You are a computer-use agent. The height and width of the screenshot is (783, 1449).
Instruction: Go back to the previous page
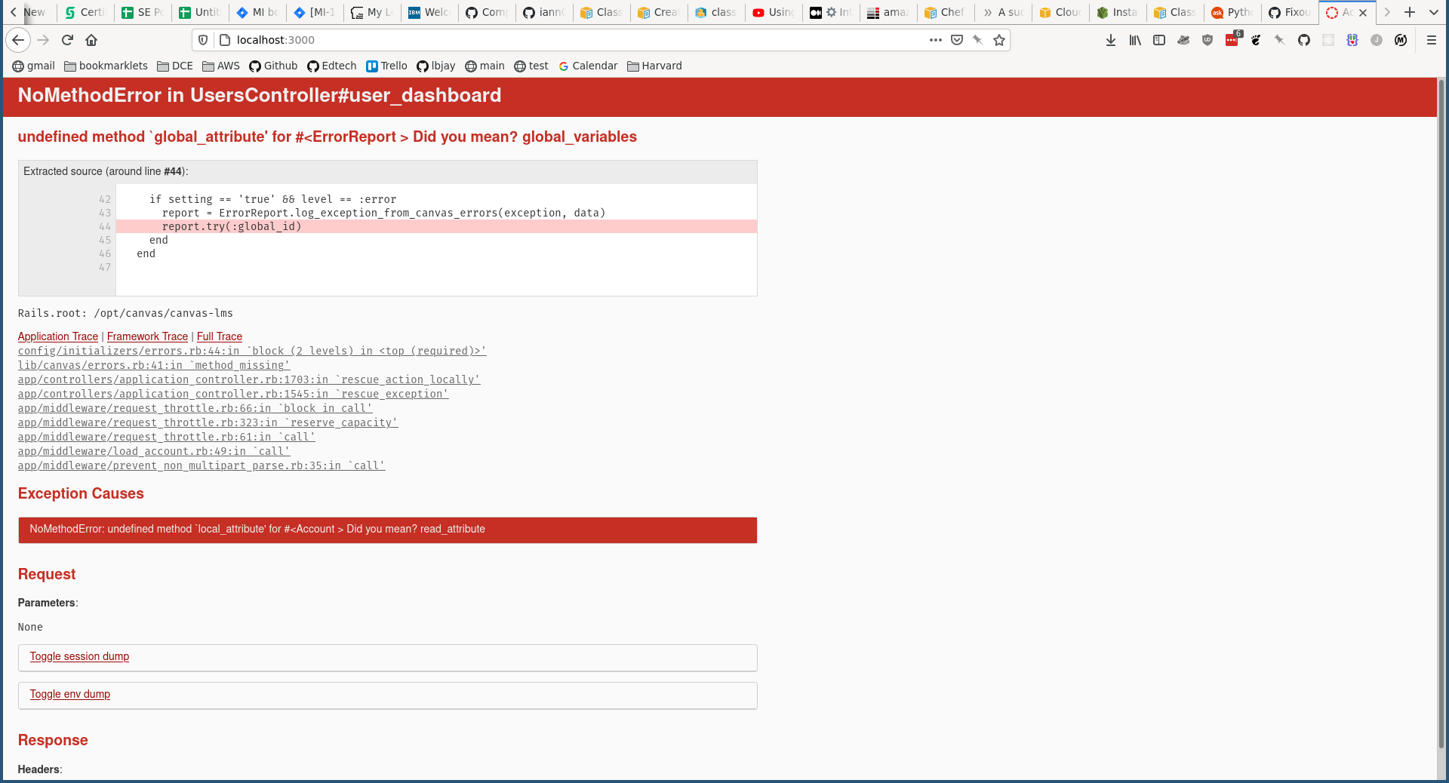[x=18, y=40]
